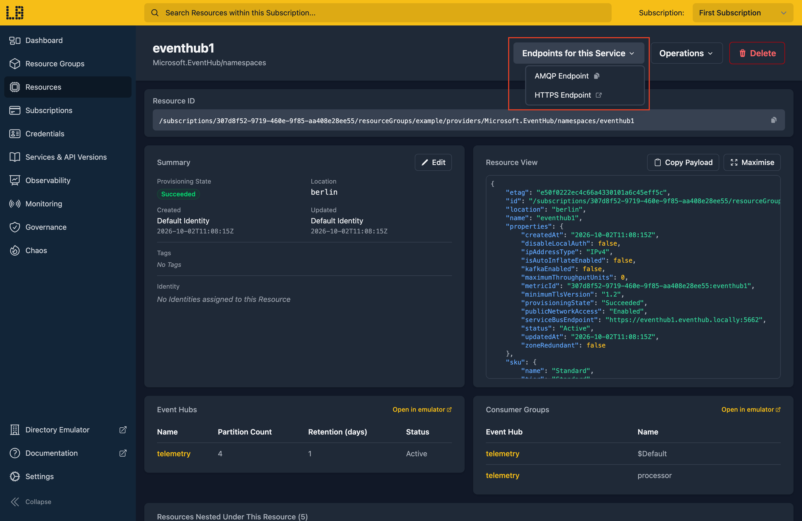Open telemetry link in processor row
802x521 pixels.
pos(502,475)
